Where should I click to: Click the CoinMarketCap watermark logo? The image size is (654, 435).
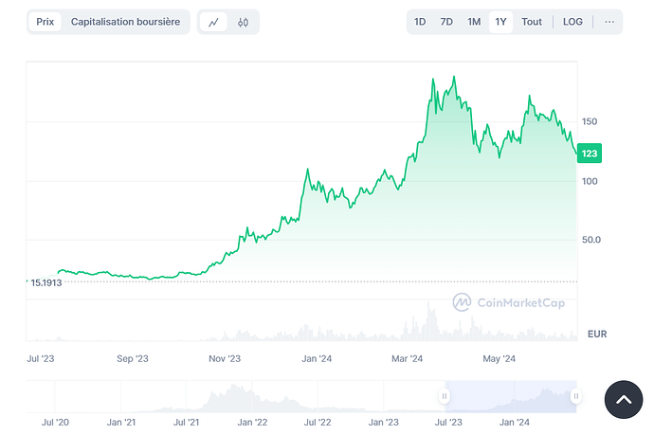pos(509,302)
